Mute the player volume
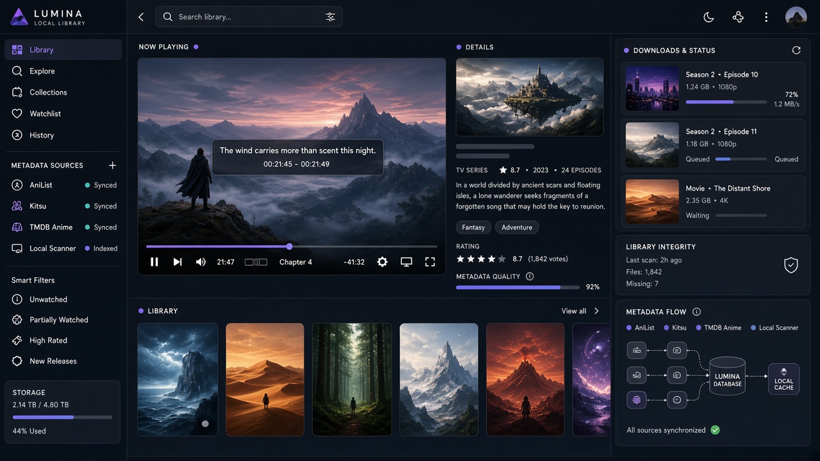This screenshot has width=820, height=461. (x=201, y=262)
